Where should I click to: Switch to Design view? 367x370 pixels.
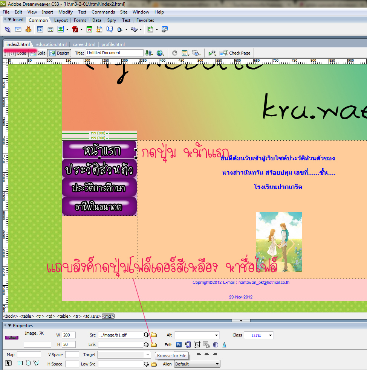(59, 53)
